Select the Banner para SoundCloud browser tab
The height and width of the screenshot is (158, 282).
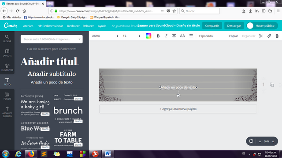coord(23,4)
